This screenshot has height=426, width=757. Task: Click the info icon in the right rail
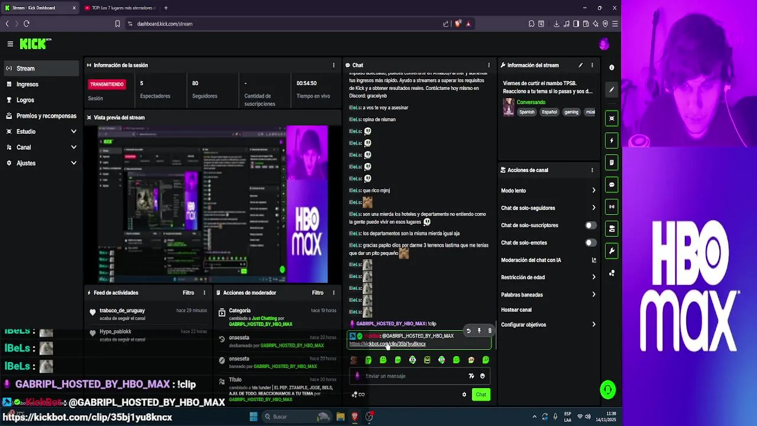point(612,67)
